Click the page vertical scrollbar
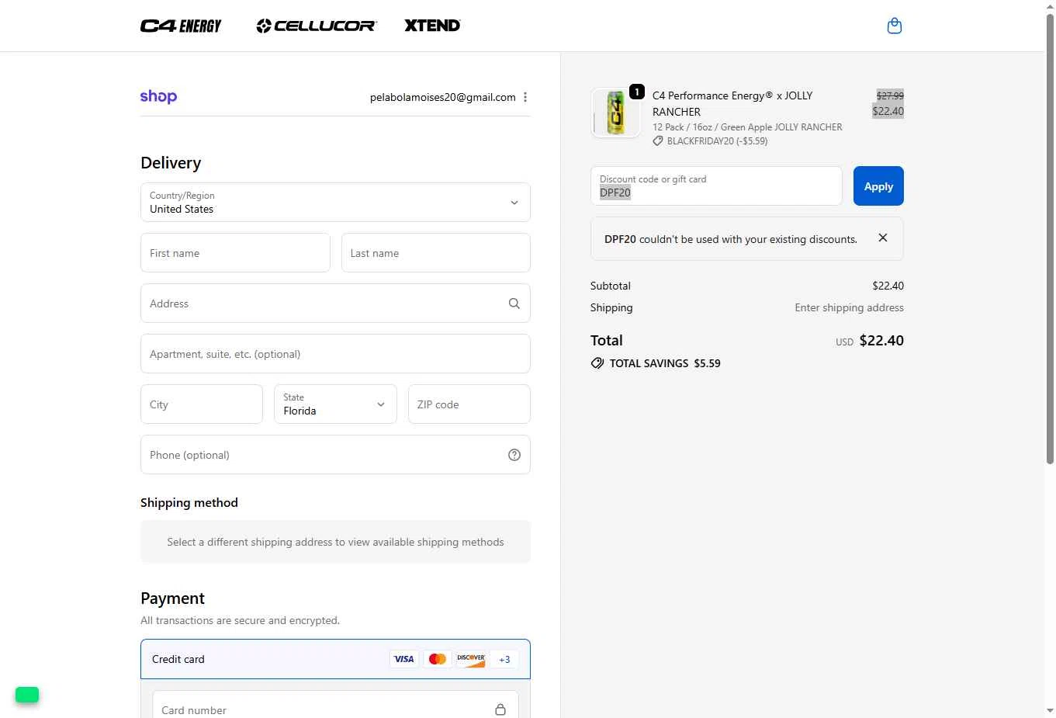Image resolution: width=1056 pixels, height=718 pixels. pyautogui.click(x=1050, y=241)
